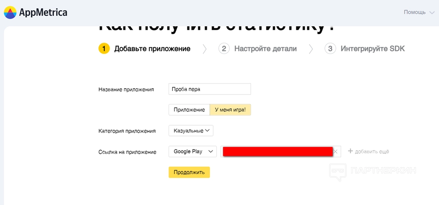This screenshot has width=439, height=205.
Task: Click the Помощь chevron arrow
Action: pos(432,13)
